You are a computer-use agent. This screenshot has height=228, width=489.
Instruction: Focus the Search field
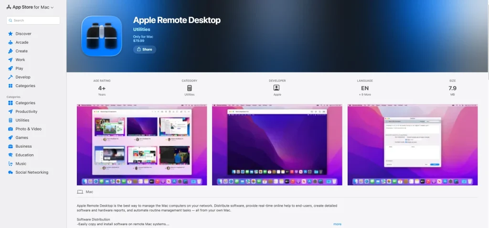click(33, 20)
